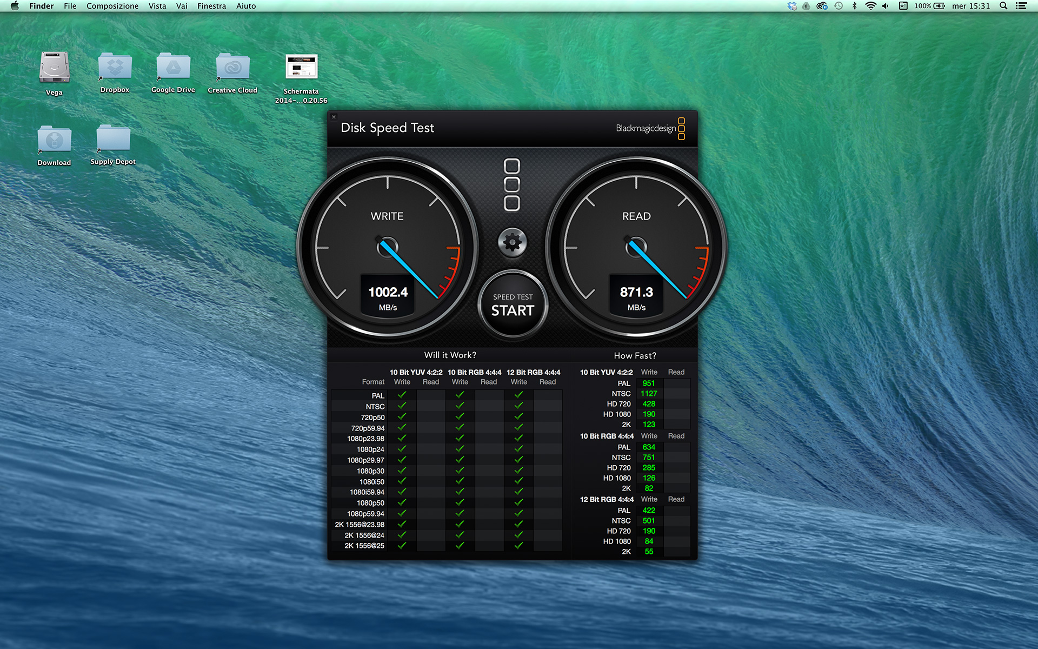Open the Apple menu
Screen dimensions: 1038x649
15,6
